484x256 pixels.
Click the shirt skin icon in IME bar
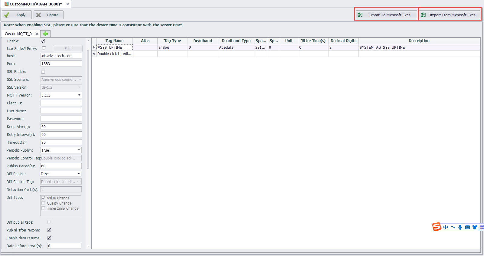(475, 227)
